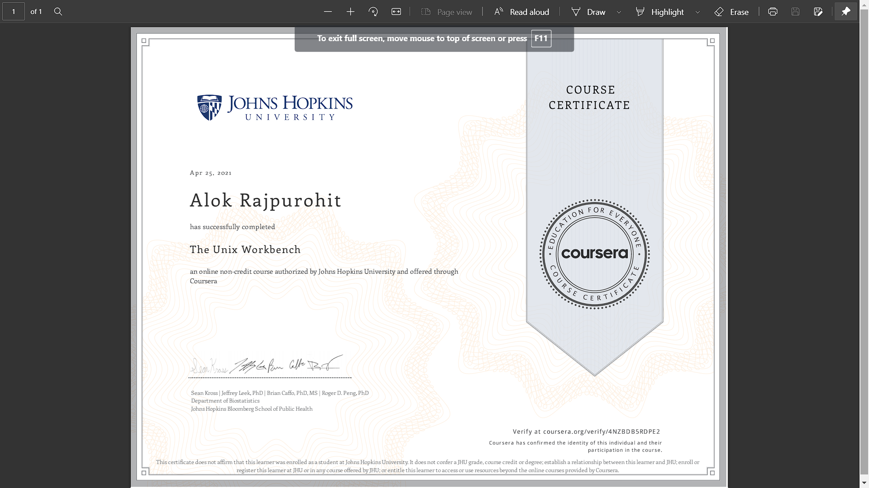Click the page number input field
The height and width of the screenshot is (488, 869).
[14, 12]
